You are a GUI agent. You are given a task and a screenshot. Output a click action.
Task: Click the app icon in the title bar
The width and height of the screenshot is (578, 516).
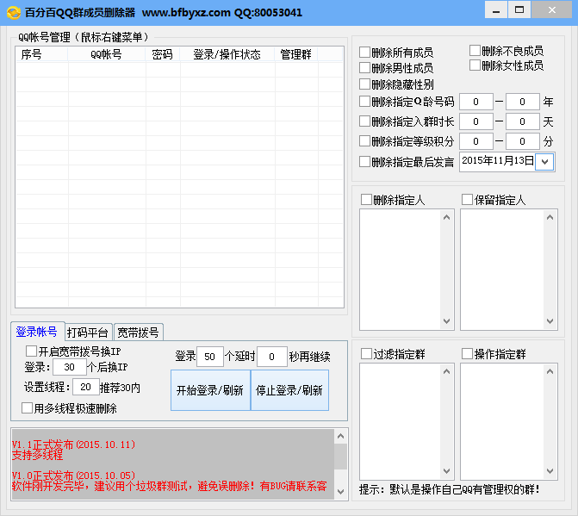pos(13,12)
